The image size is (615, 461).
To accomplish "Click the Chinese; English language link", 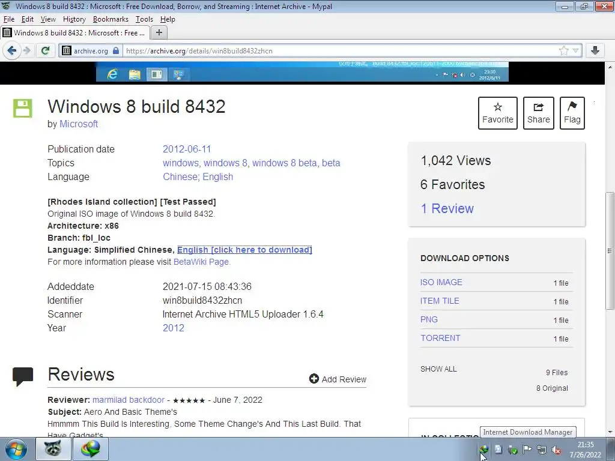I will [198, 177].
